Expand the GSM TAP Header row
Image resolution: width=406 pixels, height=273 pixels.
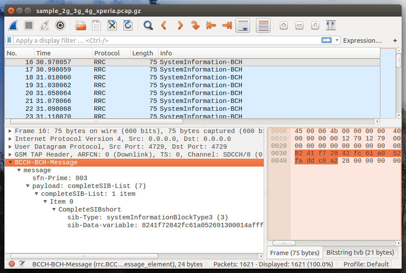point(10,155)
